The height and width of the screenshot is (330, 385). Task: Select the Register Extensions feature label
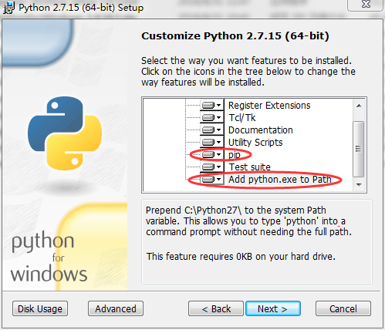coord(269,106)
